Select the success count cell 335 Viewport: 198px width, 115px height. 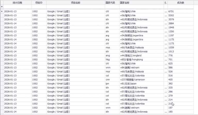(180, 88)
